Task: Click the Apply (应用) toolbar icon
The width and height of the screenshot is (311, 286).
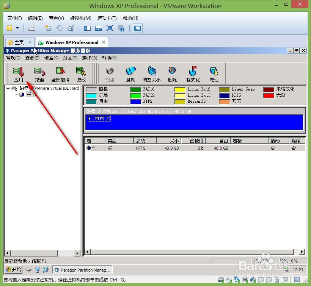Action: coord(19,75)
